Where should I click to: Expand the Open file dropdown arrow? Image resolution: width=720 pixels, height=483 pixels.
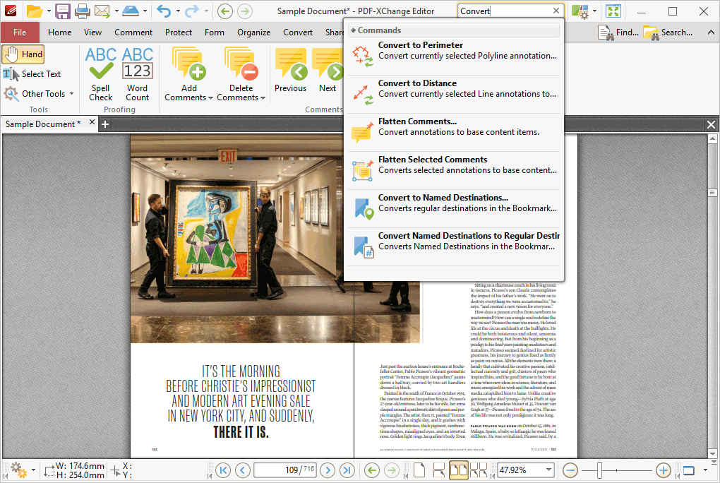pyautogui.click(x=48, y=11)
